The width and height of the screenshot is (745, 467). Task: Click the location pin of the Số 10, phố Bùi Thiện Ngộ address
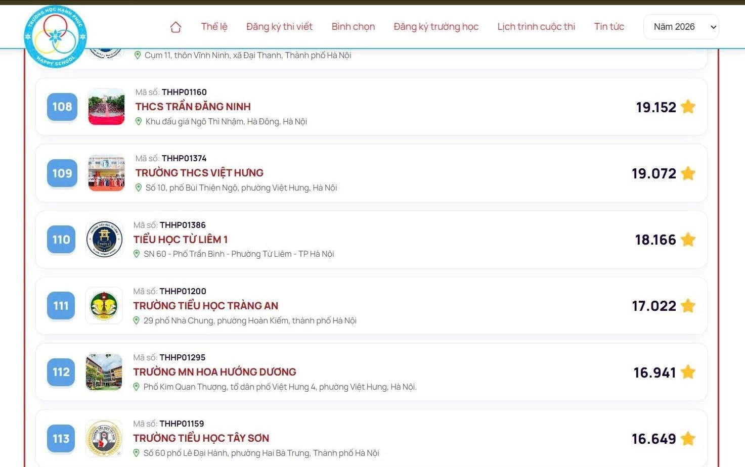[138, 188]
